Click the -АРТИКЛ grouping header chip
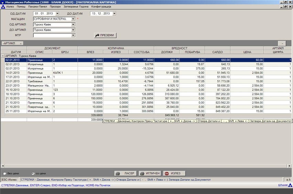The height and width of the screenshot is (194, 293). click(x=12, y=43)
